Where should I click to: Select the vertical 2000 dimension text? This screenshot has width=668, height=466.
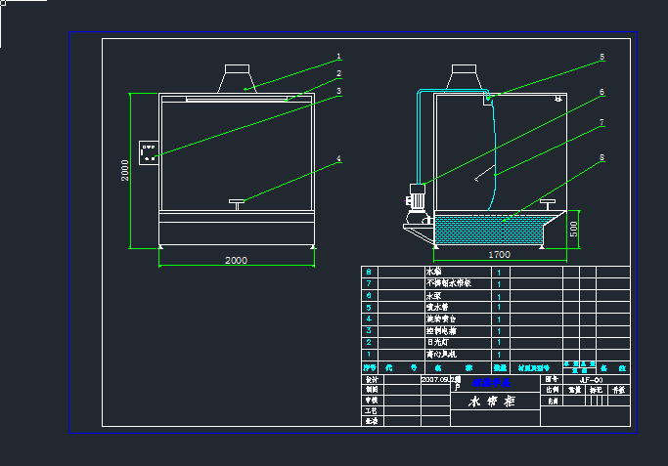pos(126,171)
